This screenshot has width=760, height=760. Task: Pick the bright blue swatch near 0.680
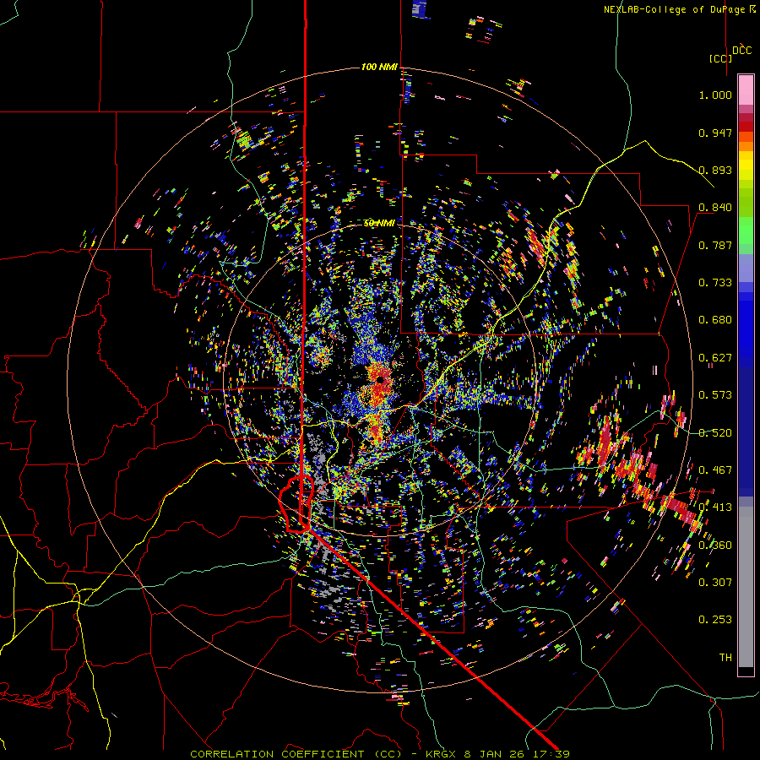click(x=746, y=323)
